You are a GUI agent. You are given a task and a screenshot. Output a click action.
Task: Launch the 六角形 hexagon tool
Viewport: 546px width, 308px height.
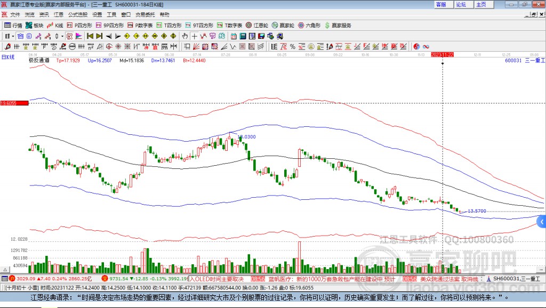(x=310, y=25)
